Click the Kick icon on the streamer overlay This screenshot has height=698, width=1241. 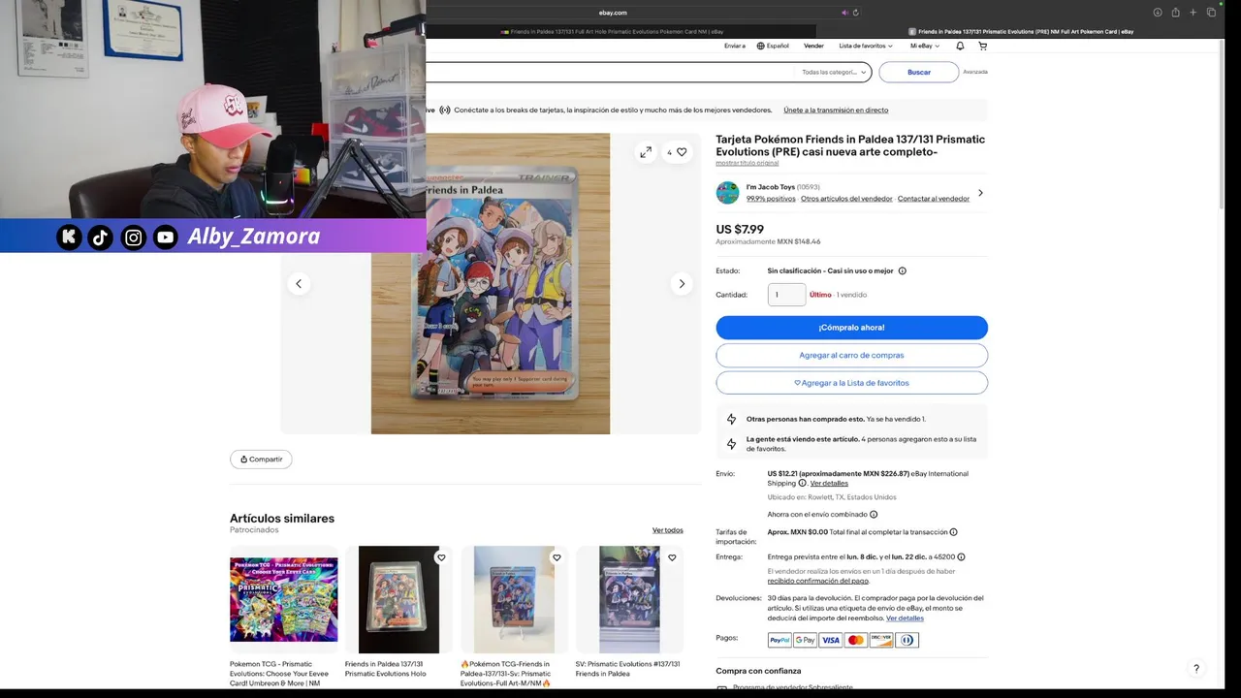(x=69, y=237)
